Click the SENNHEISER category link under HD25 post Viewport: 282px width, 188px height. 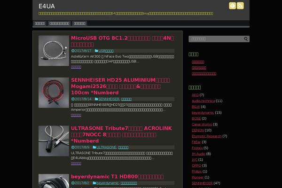click(x=109, y=99)
